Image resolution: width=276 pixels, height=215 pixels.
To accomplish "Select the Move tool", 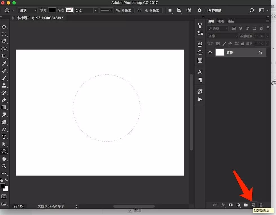I will pyautogui.click(x=4, y=27).
